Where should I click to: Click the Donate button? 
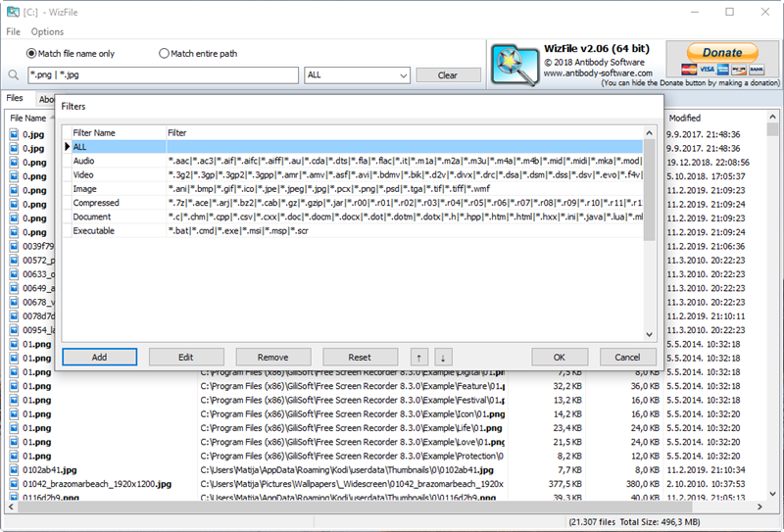click(x=722, y=52)
